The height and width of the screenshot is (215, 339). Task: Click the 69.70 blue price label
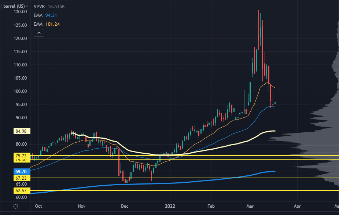click(x=22, y=171)
